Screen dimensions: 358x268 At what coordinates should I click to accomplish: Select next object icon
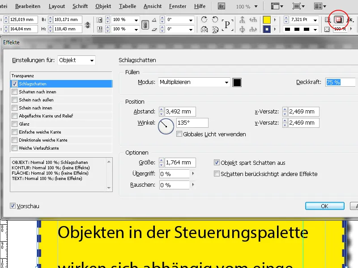[x=253, y=29]
